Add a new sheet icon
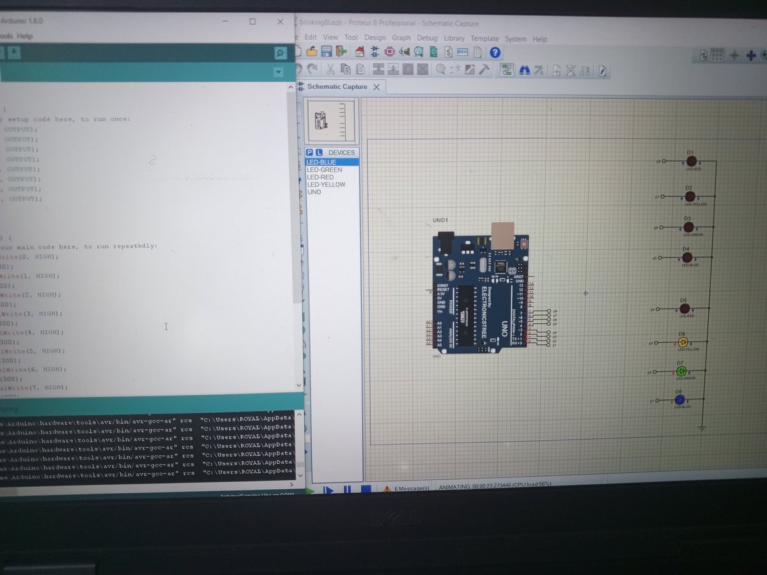The width and height of the screenshot is (767, 575). 557,70
